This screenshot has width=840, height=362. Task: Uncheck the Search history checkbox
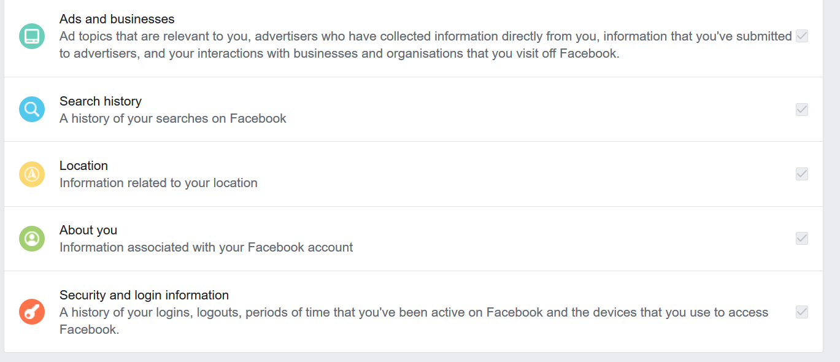[x=801, y=110]
